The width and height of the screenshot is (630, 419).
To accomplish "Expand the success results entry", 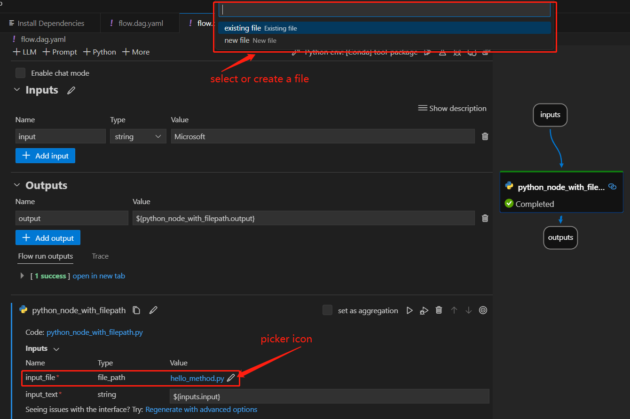I will 22,276.
